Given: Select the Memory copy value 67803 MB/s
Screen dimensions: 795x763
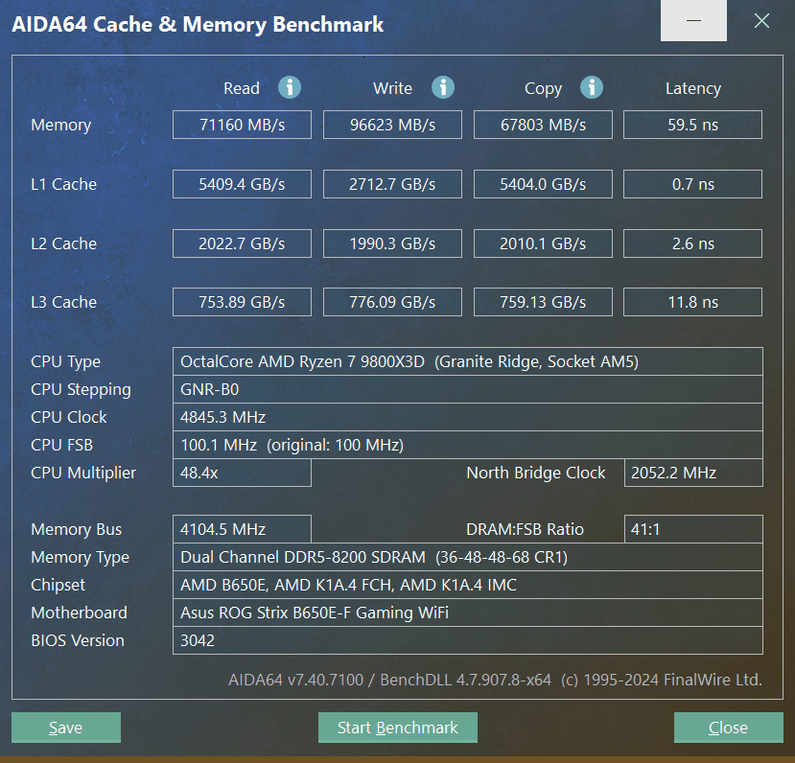Looking at the screenshot, I should (x=543, y=125).
